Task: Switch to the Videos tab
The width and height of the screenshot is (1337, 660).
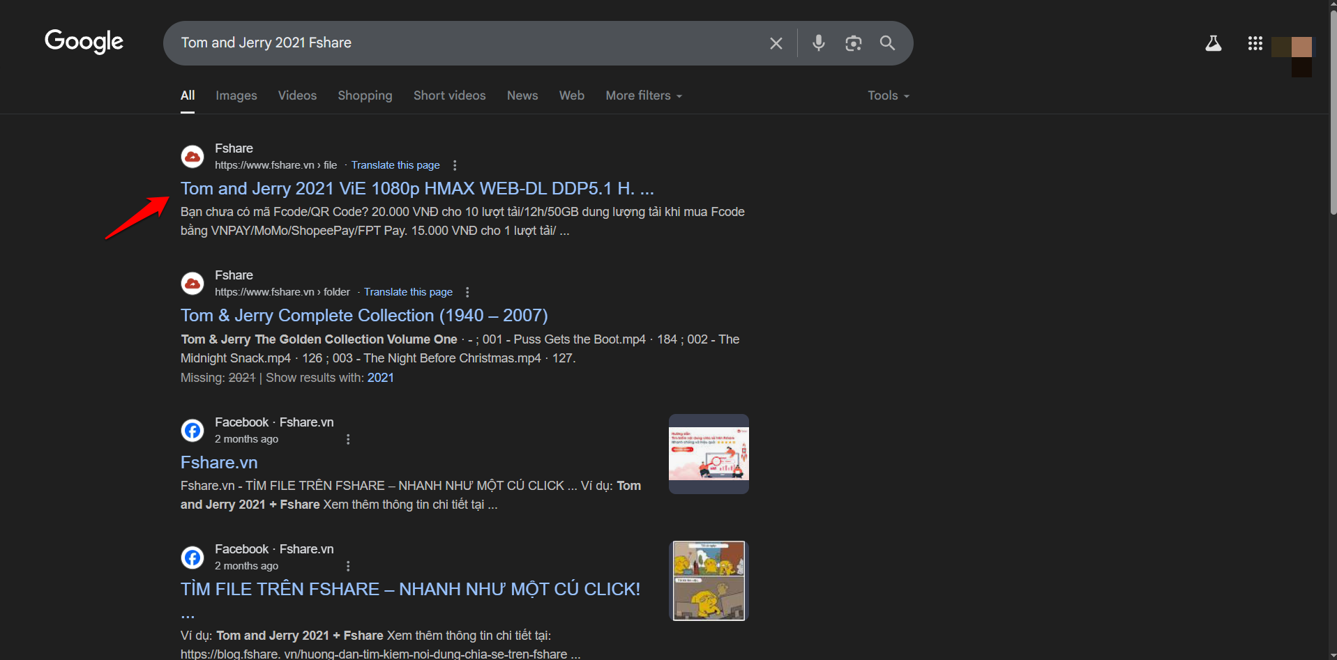Action: tap(297, 95)
